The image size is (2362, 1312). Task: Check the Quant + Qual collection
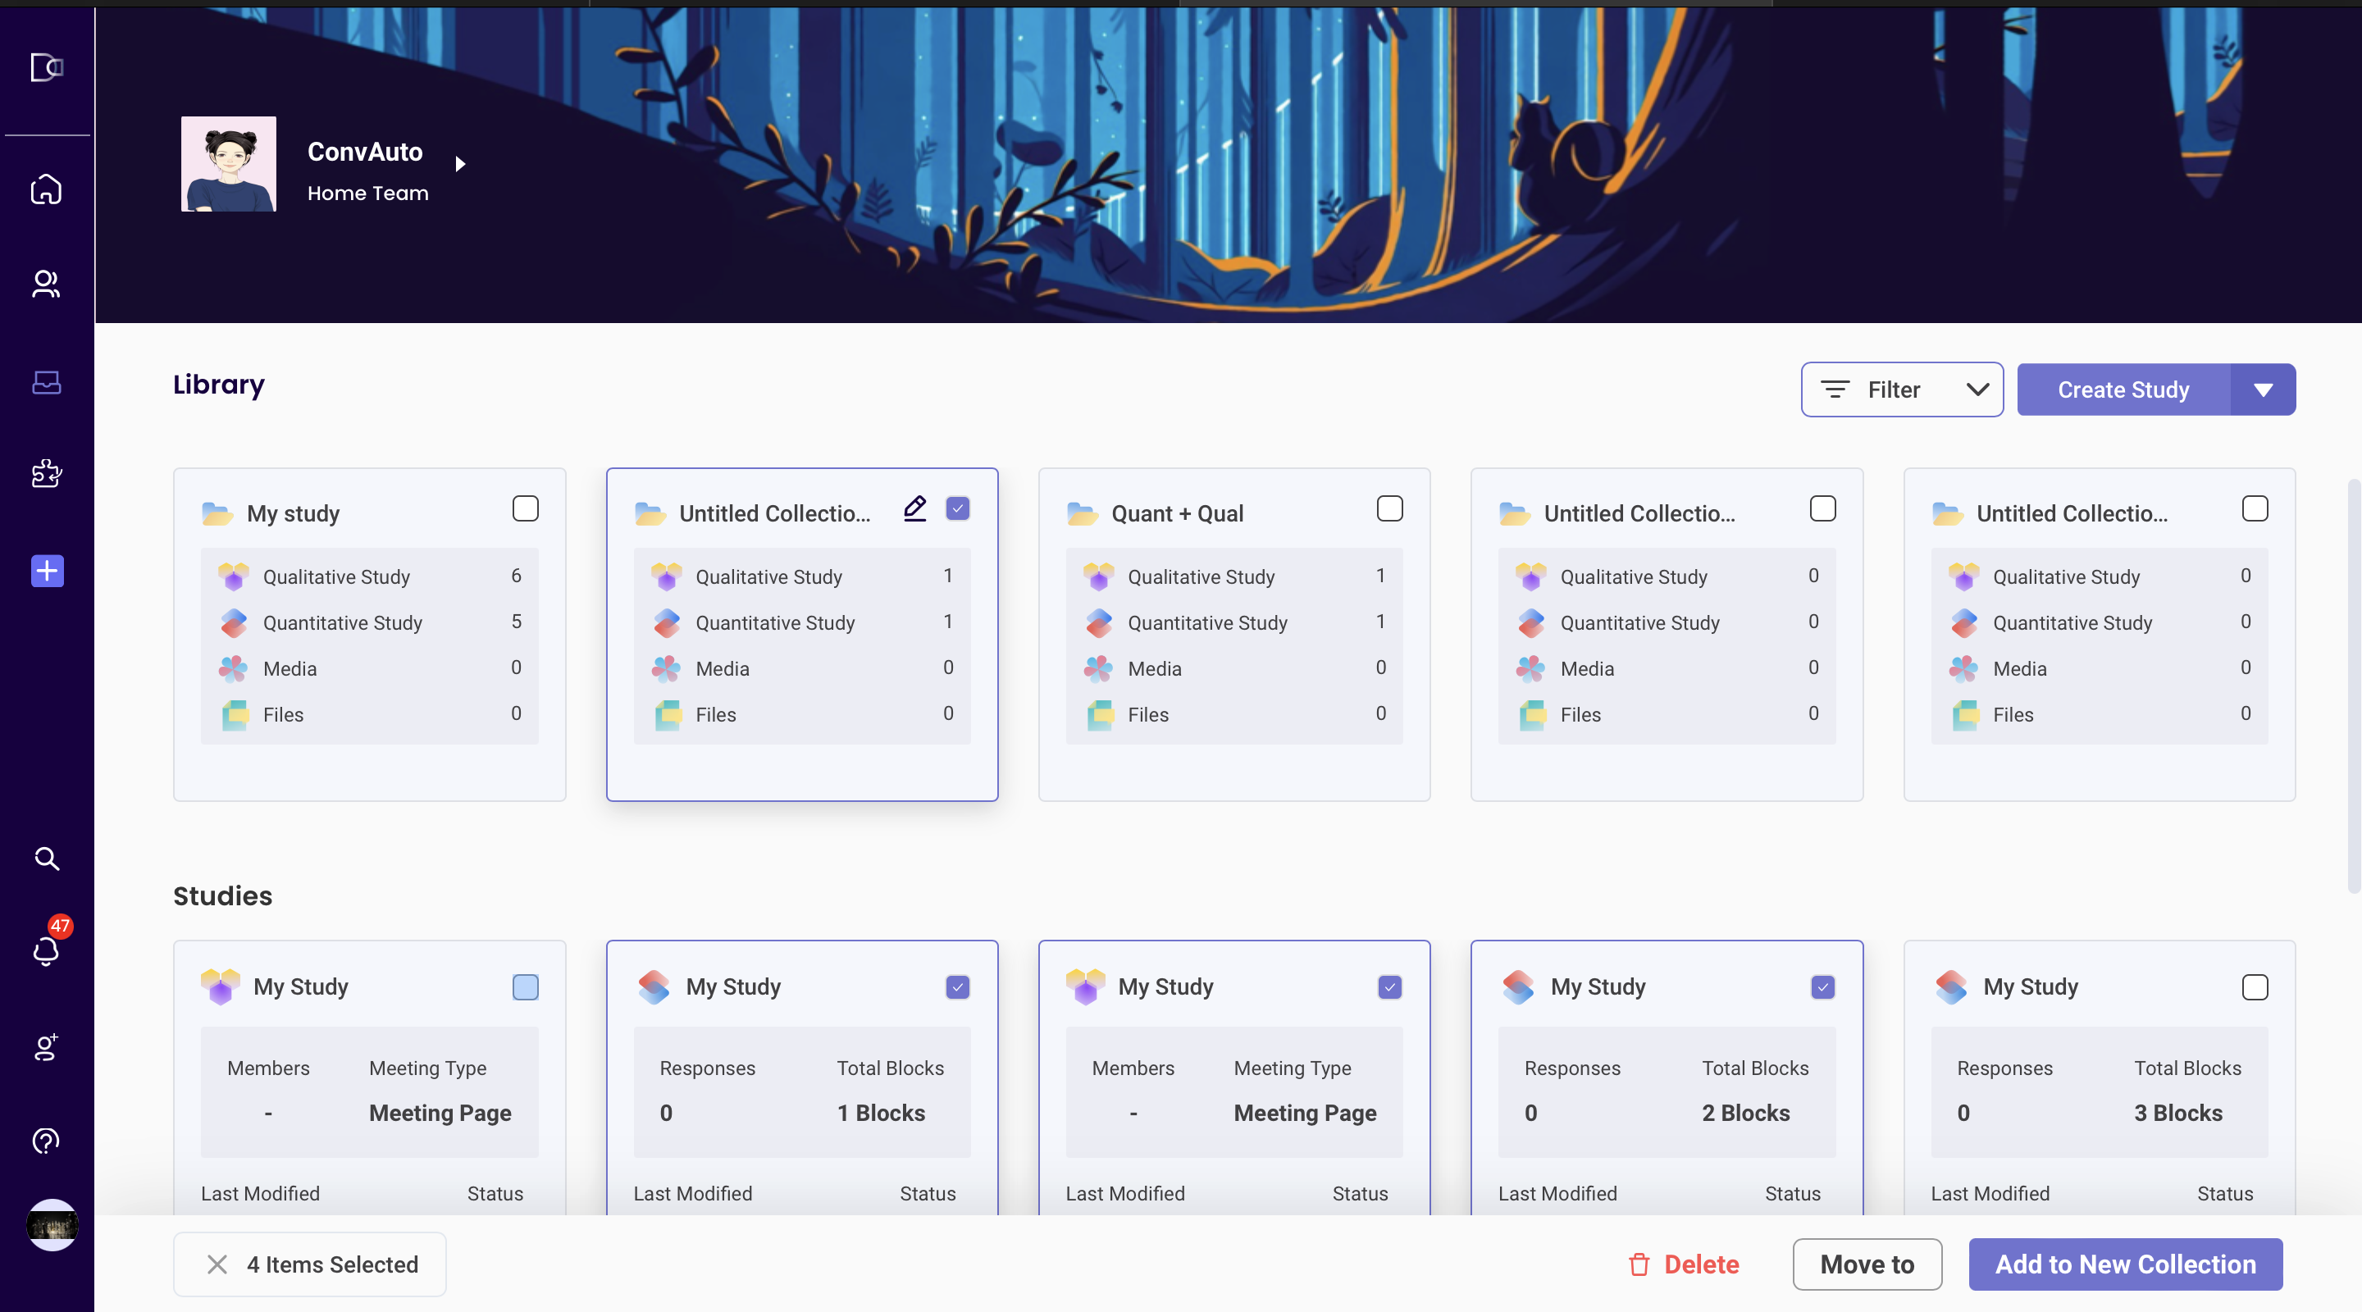(x=1389, y=508)
